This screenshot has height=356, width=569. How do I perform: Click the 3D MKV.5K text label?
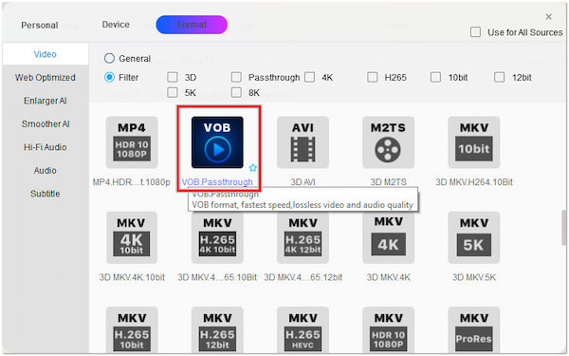tap(474, 277)
